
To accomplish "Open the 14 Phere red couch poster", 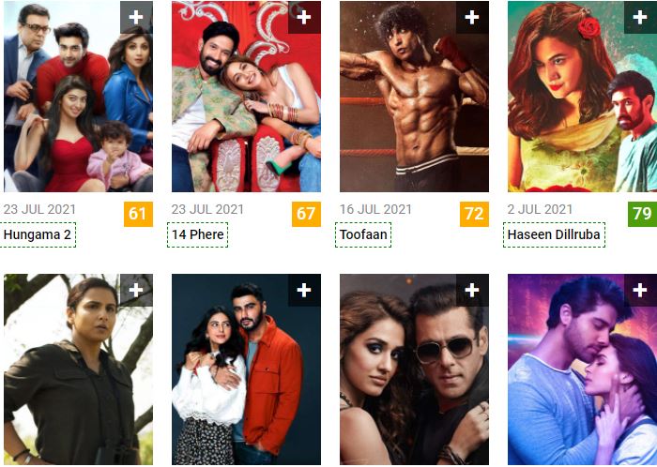I will tap(246, 97).
